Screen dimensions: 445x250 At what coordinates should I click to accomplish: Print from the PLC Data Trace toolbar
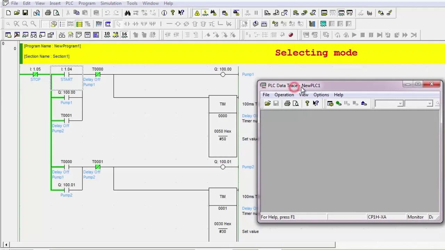pyautogui.click(x=287, y=103)
